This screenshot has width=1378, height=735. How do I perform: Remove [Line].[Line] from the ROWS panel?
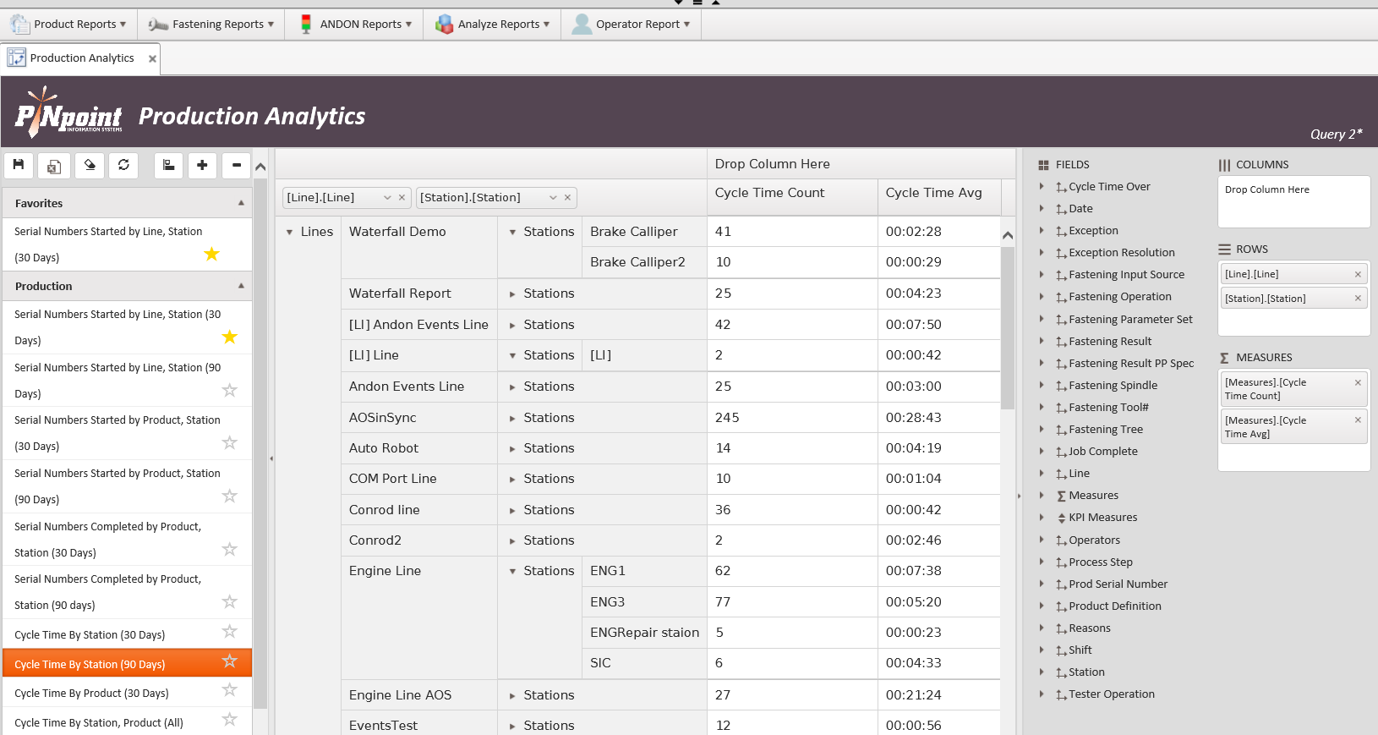tap(1358, 274)
